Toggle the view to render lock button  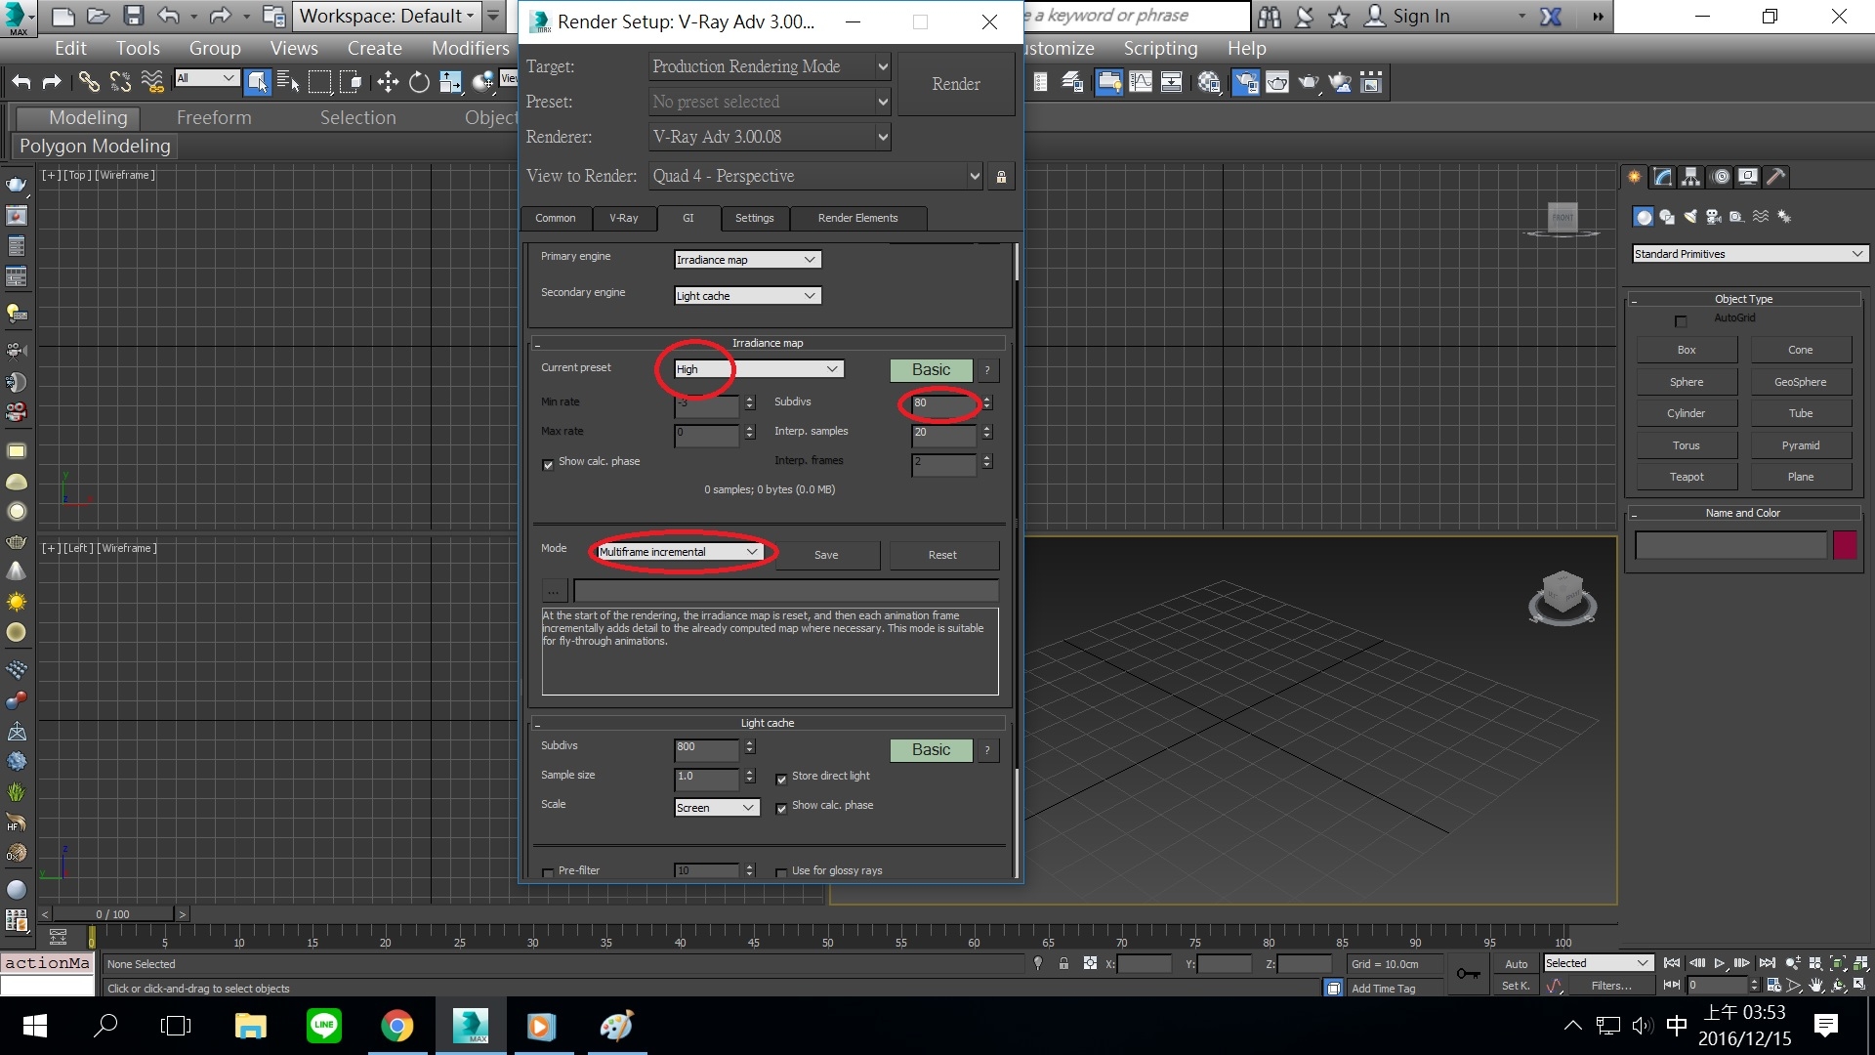tap(1001, 177)
